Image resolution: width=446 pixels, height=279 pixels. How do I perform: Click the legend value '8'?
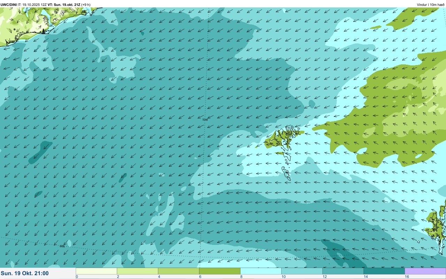coord(241,277)
